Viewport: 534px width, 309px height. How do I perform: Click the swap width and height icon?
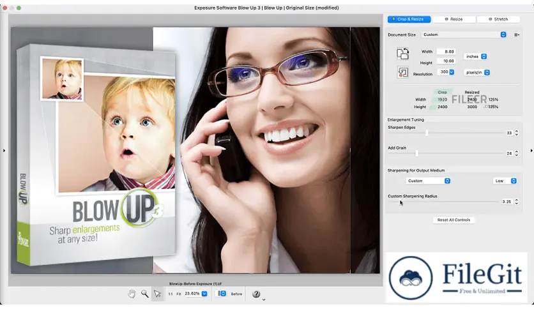coord(402,54)
